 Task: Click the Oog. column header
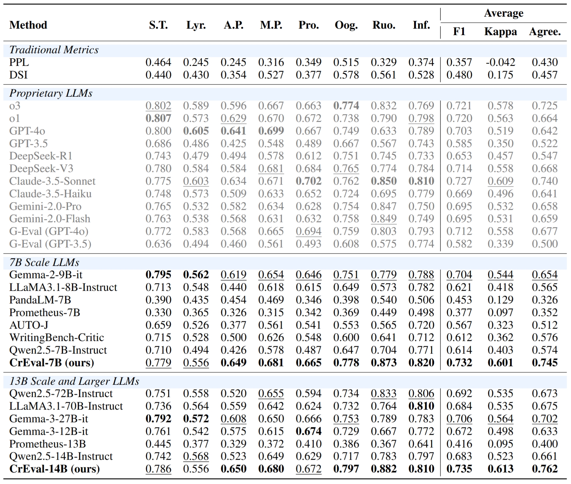pyautogui.click(x=346, y=25)
